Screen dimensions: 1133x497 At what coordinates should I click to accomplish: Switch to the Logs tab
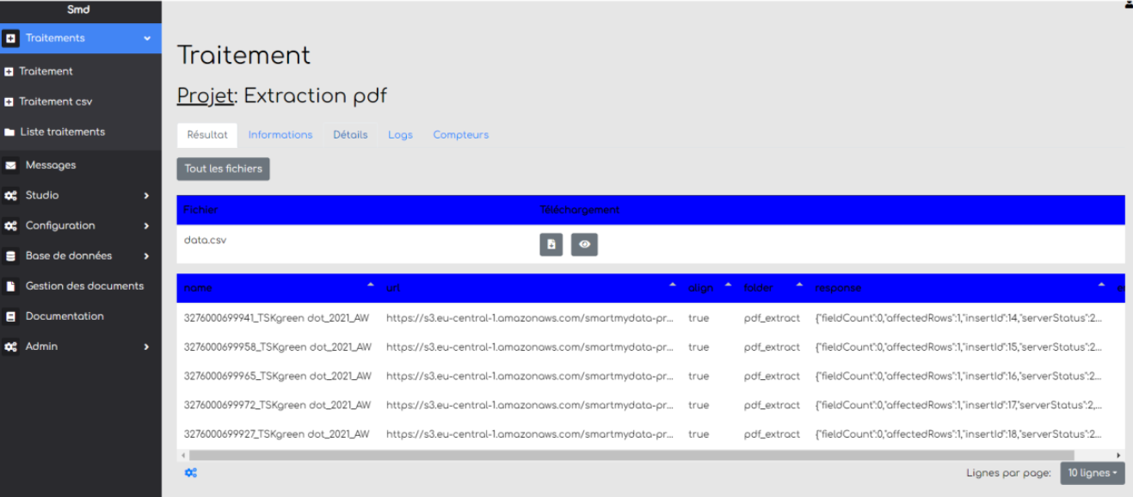coord(400,135)
